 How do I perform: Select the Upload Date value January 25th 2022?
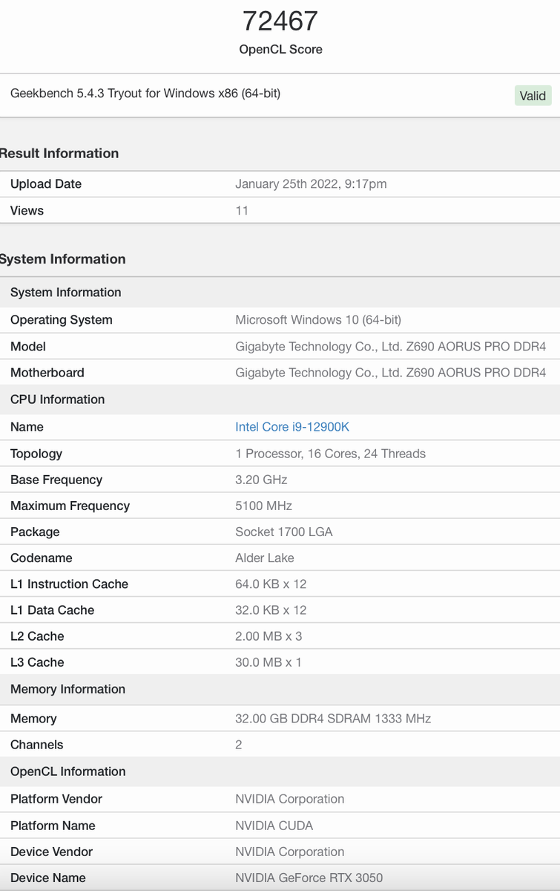[x=311, y=184]
